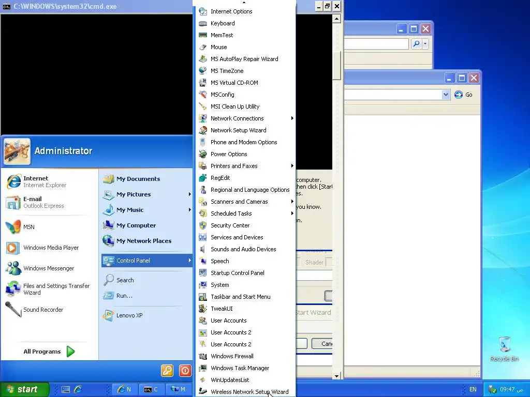Open Recycle Bin on desktop
This screenshot has width=530, height=397.
[504, 349]
